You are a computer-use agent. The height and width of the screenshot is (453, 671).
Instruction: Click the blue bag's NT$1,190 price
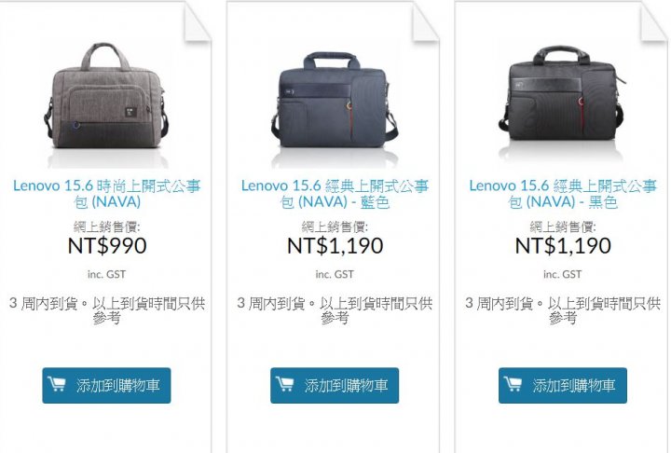(335, 246)
